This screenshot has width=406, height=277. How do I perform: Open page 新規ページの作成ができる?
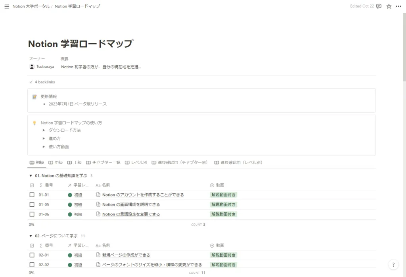pyautogui.click(x=126, y=255)
